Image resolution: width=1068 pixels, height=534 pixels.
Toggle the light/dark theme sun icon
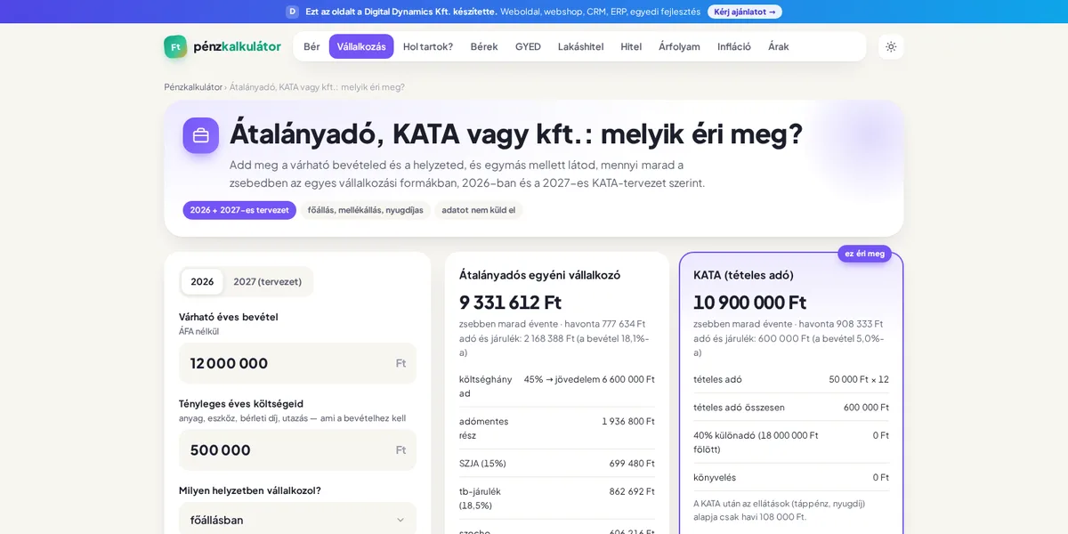click(x=891, y=46)
